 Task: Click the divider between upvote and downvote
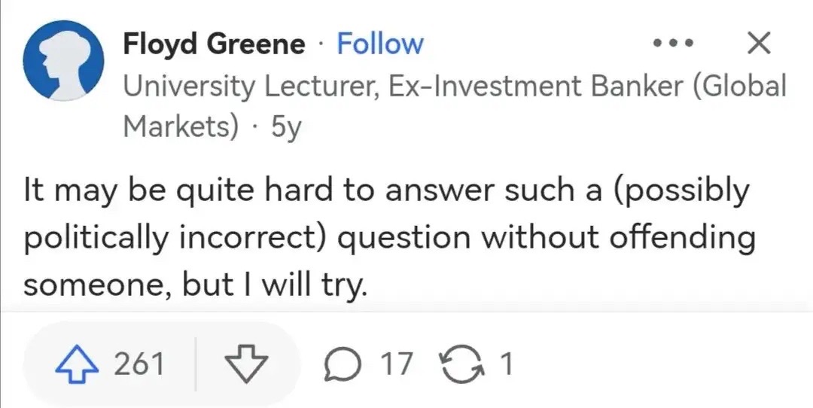point(195,364)
